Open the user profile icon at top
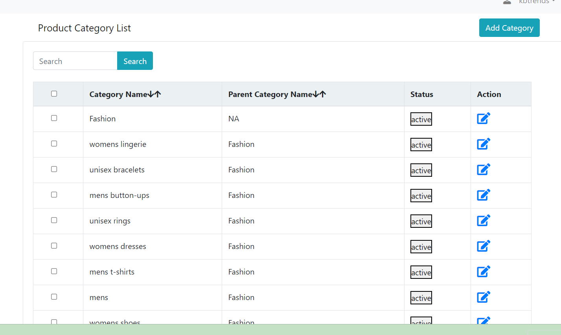 click(507, 2)
